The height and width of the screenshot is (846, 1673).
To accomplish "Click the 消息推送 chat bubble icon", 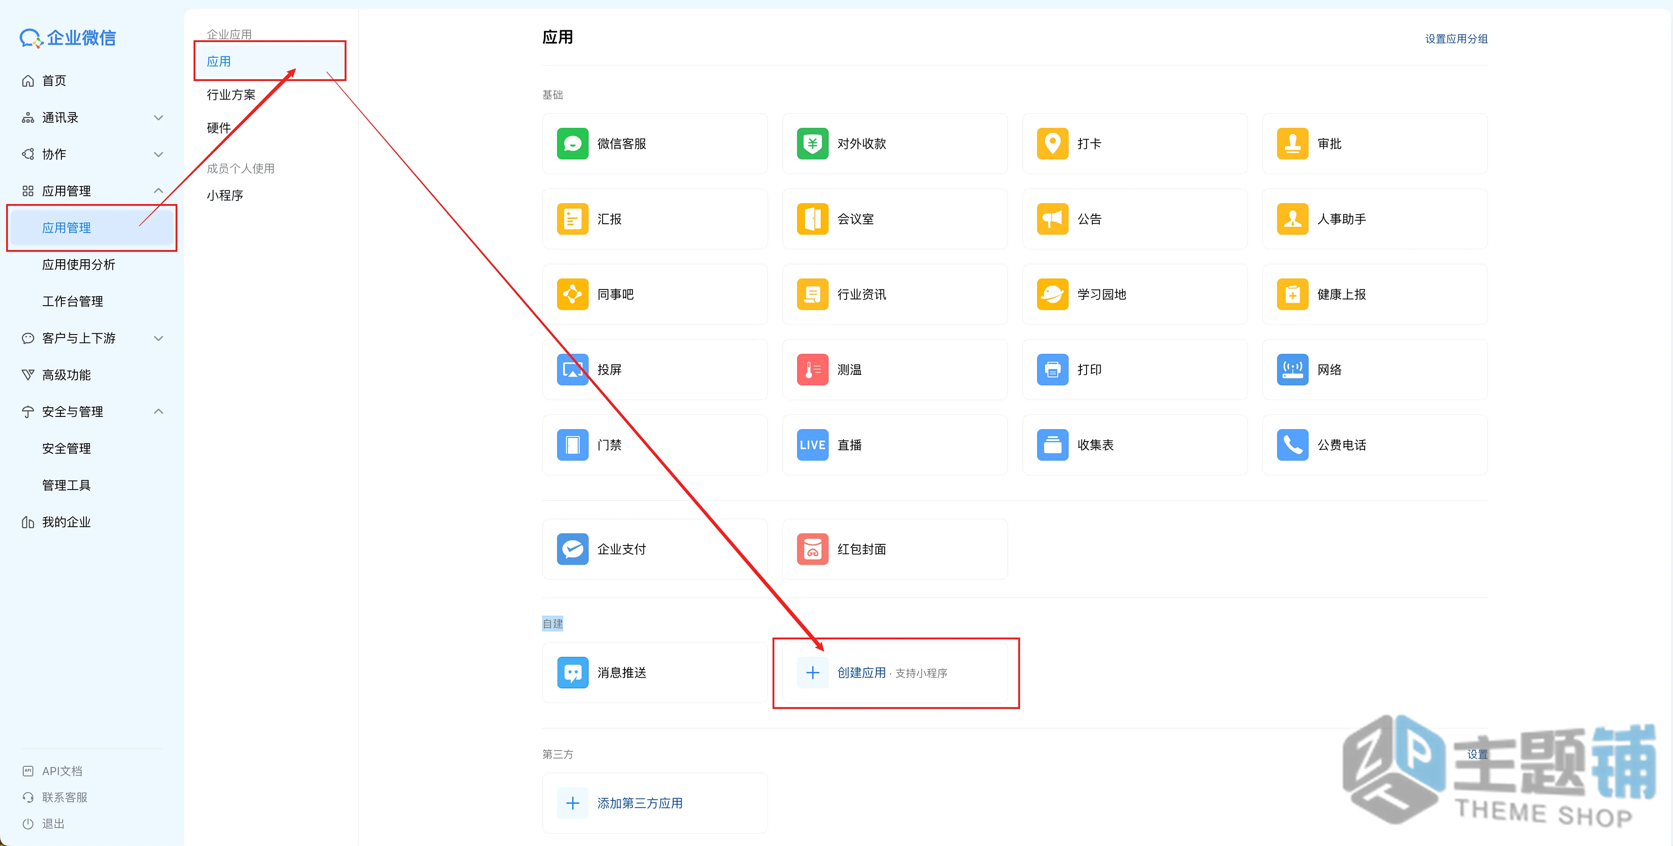I will pyautogui.click(x=572, y=673).
